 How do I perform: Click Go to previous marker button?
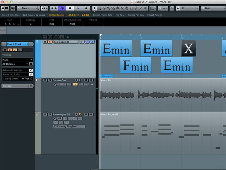(52, 8)
